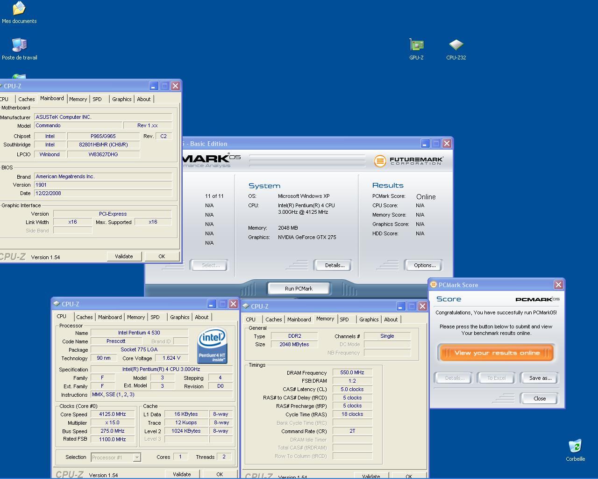Open the Mes documents desktop folder
The image size is (598, 479).
pyautogui.click(x=19, y=13)
